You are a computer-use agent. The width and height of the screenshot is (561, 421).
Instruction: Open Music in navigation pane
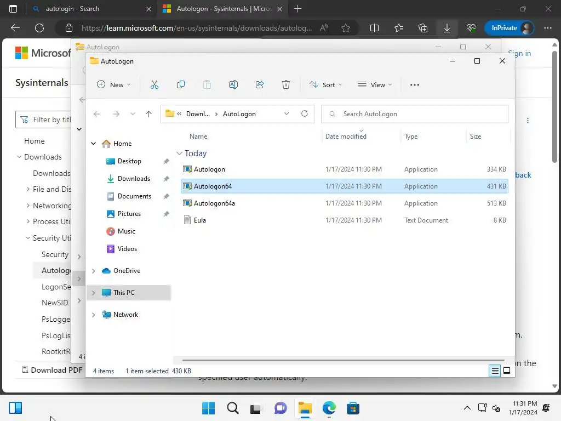pyautogui.click(x=127, y=231)
